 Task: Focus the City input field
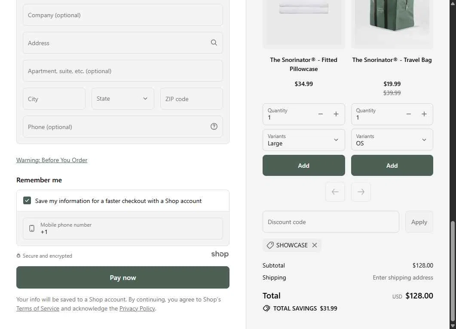54,99
